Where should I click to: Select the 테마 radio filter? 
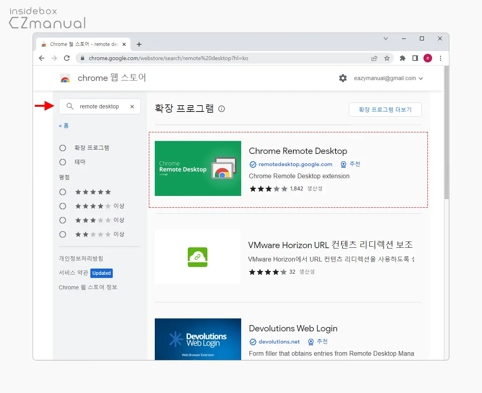click(62, 162)
